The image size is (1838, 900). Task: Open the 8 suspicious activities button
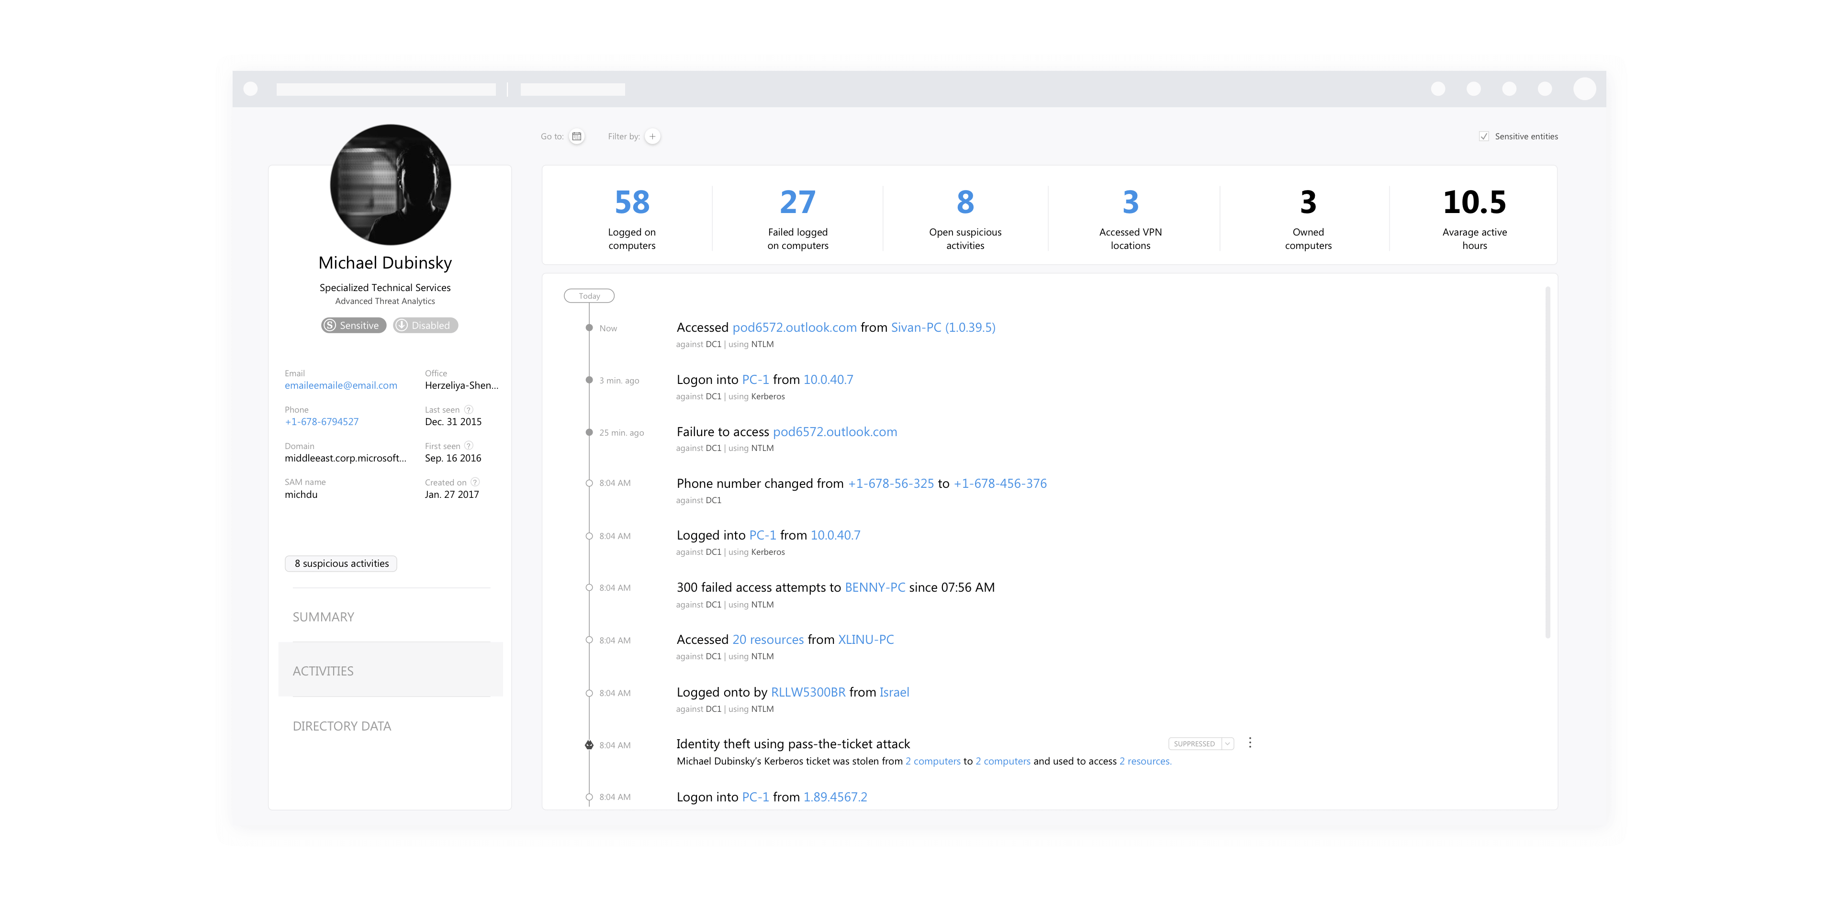(x=340, y=563)
